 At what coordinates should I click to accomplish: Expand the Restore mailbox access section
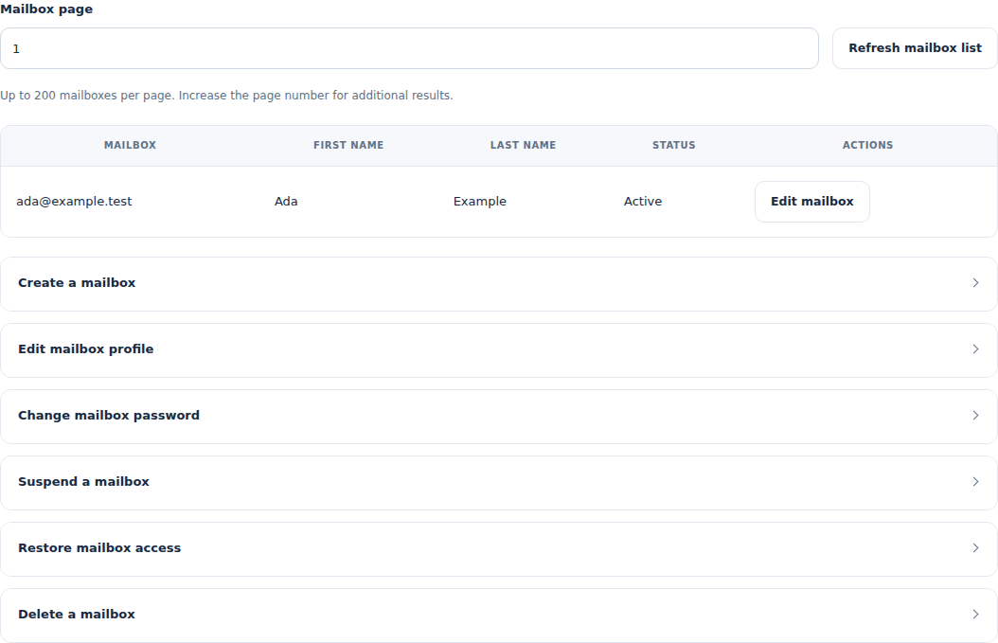[x=499, y=549]
